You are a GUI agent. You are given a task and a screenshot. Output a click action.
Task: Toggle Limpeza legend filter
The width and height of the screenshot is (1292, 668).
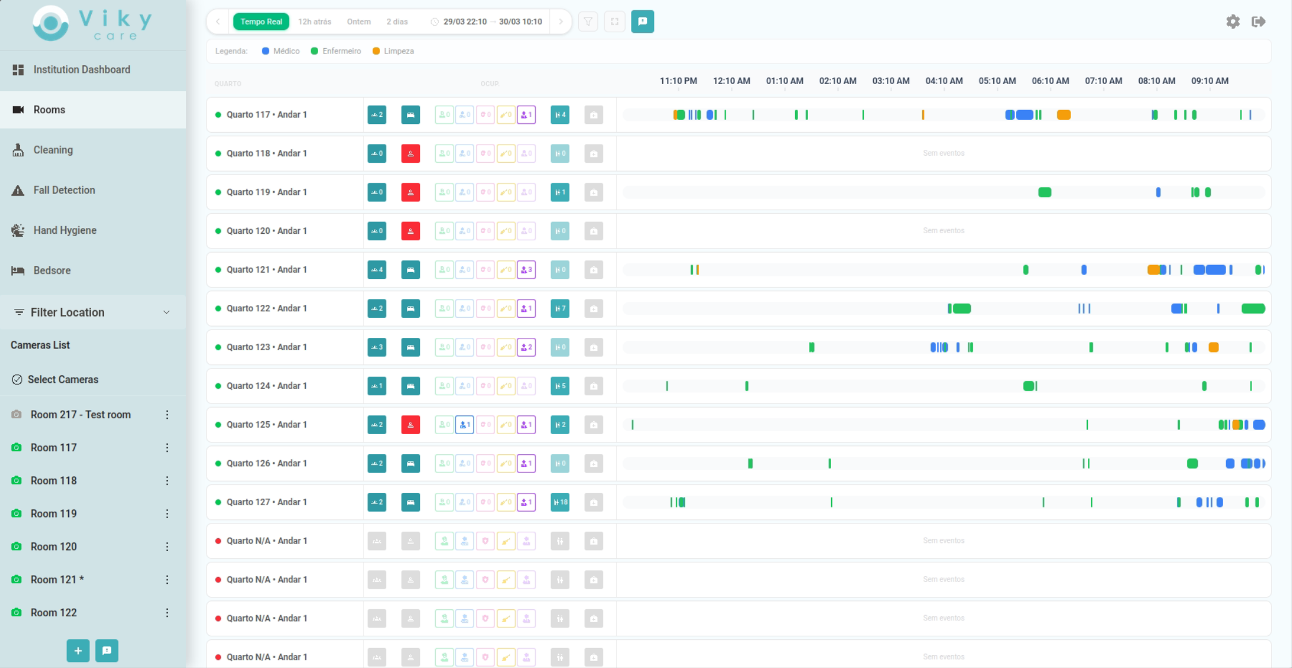coord(393,51)
